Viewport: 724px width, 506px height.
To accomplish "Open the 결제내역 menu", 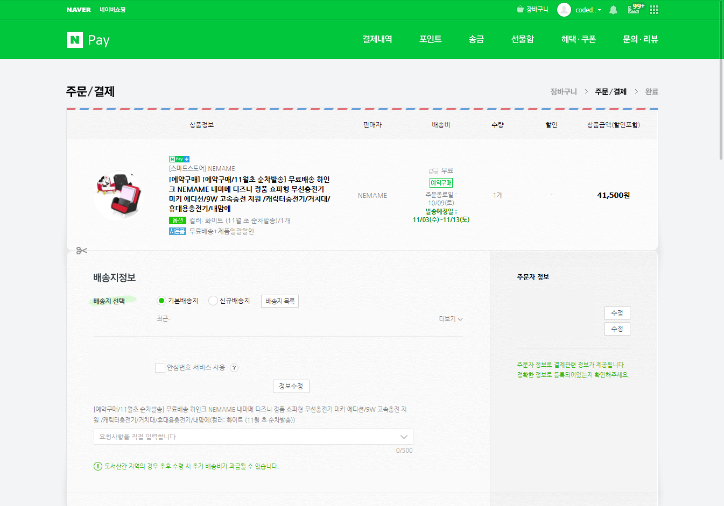I will click(377, 39).
